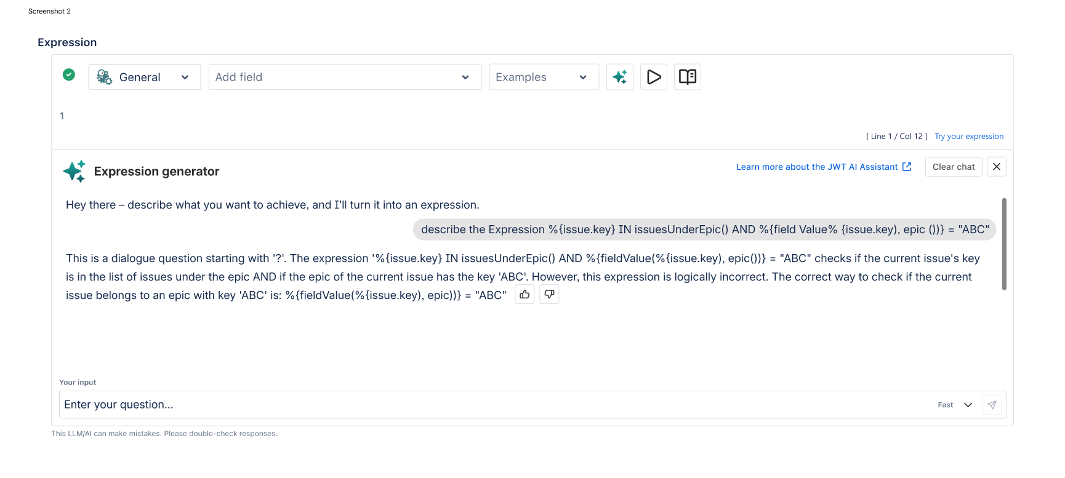
Task: Click the AI response paragraph text
Action: pos(523,277)
